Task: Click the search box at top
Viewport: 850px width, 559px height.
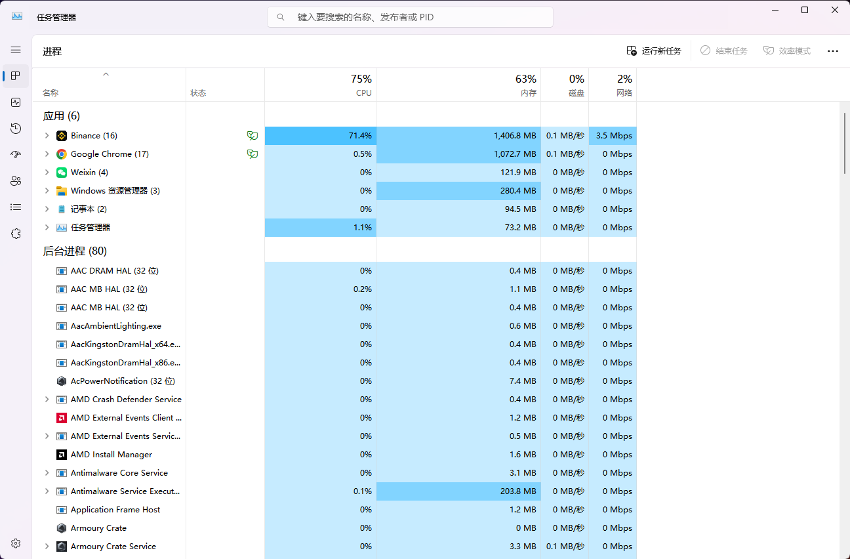Action: click(410, 17)
